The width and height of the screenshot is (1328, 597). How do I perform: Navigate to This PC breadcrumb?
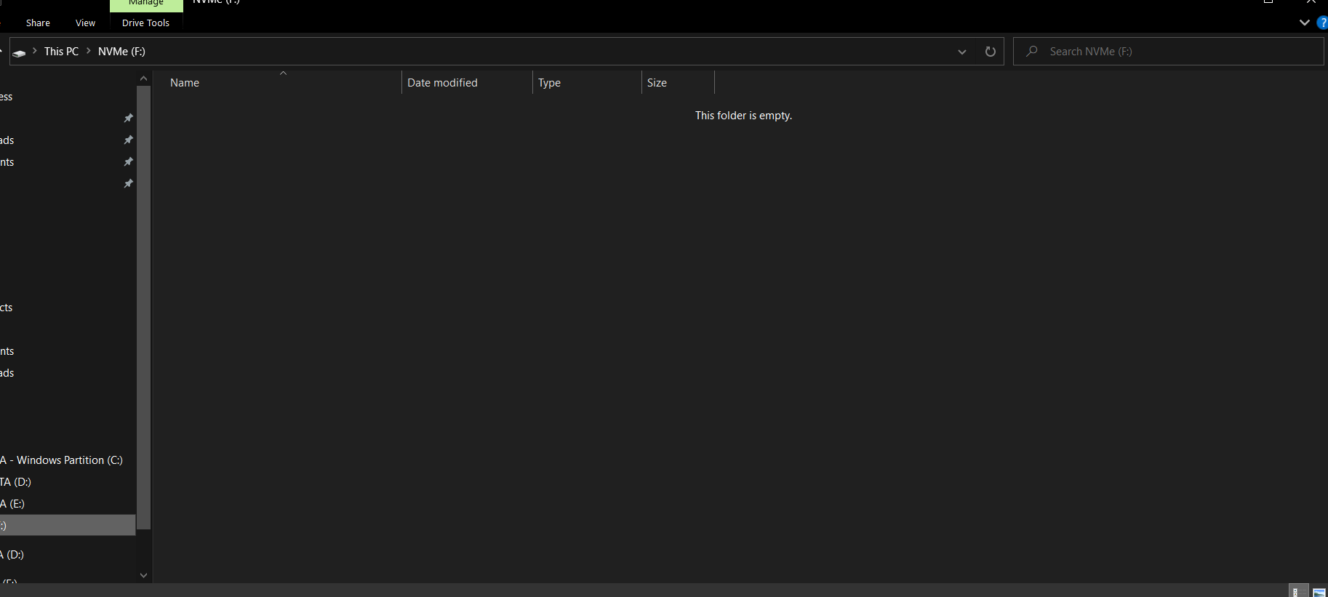[x=61, y=52]
